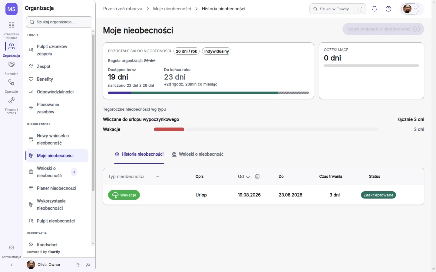Open the help question mark icon
The height and width of the screenshot is (272, 436).
(x=388, y=9)
